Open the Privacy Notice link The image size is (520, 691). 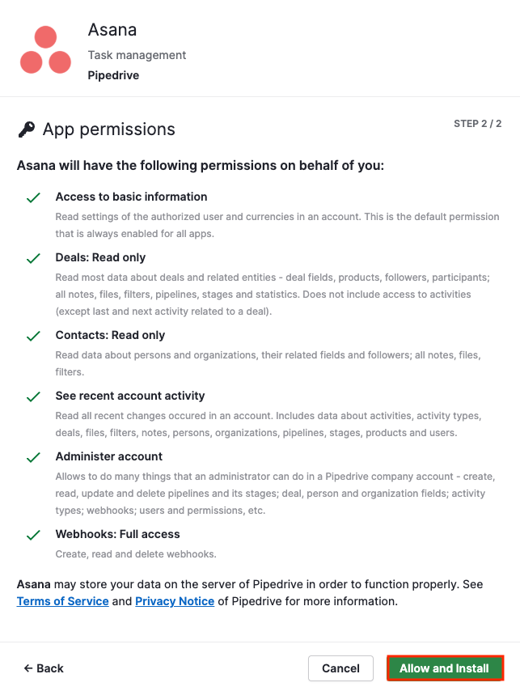coord(175,601)
